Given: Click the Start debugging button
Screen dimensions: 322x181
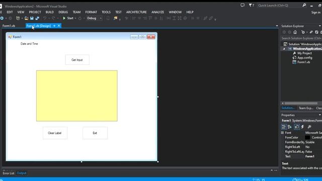Looking at the screenshot, I should pos(68,18).
